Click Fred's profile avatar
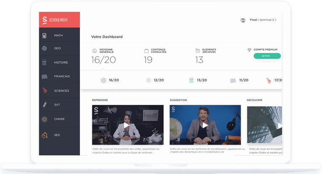 [x=243, y=20]
